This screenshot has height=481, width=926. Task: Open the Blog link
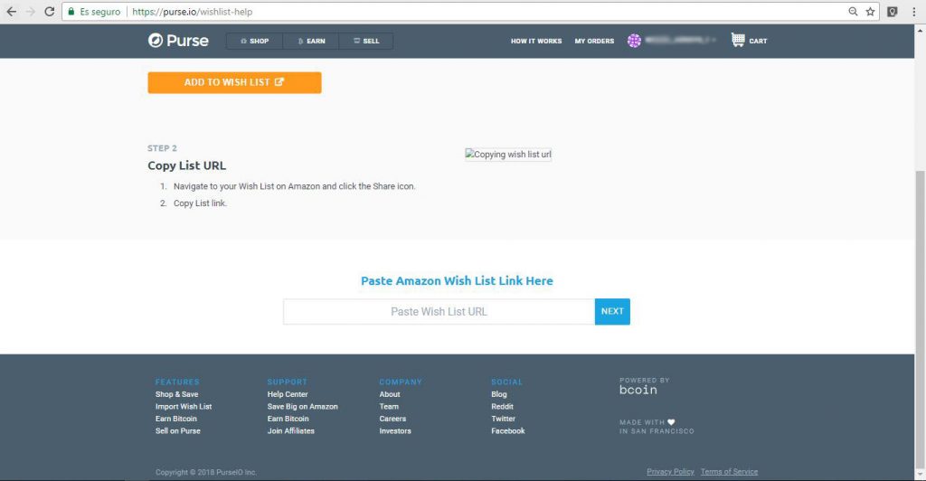(498, 394)
